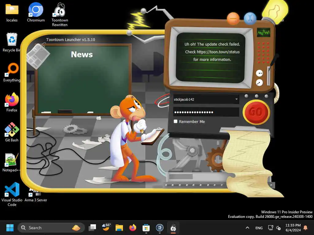Click the muted volume tray icon

(x=278, y=228)
